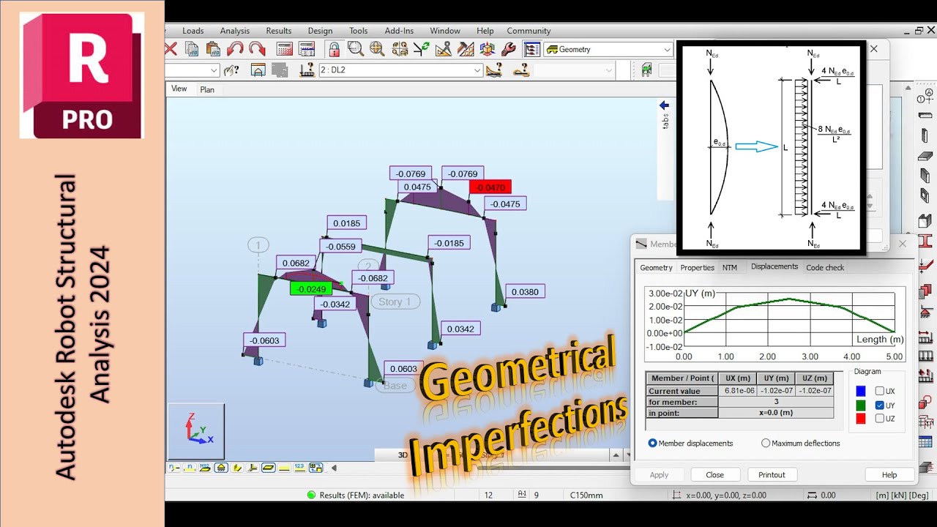
Task: Open the disabled dropdown right of DL2
Action: click(573, 70)
